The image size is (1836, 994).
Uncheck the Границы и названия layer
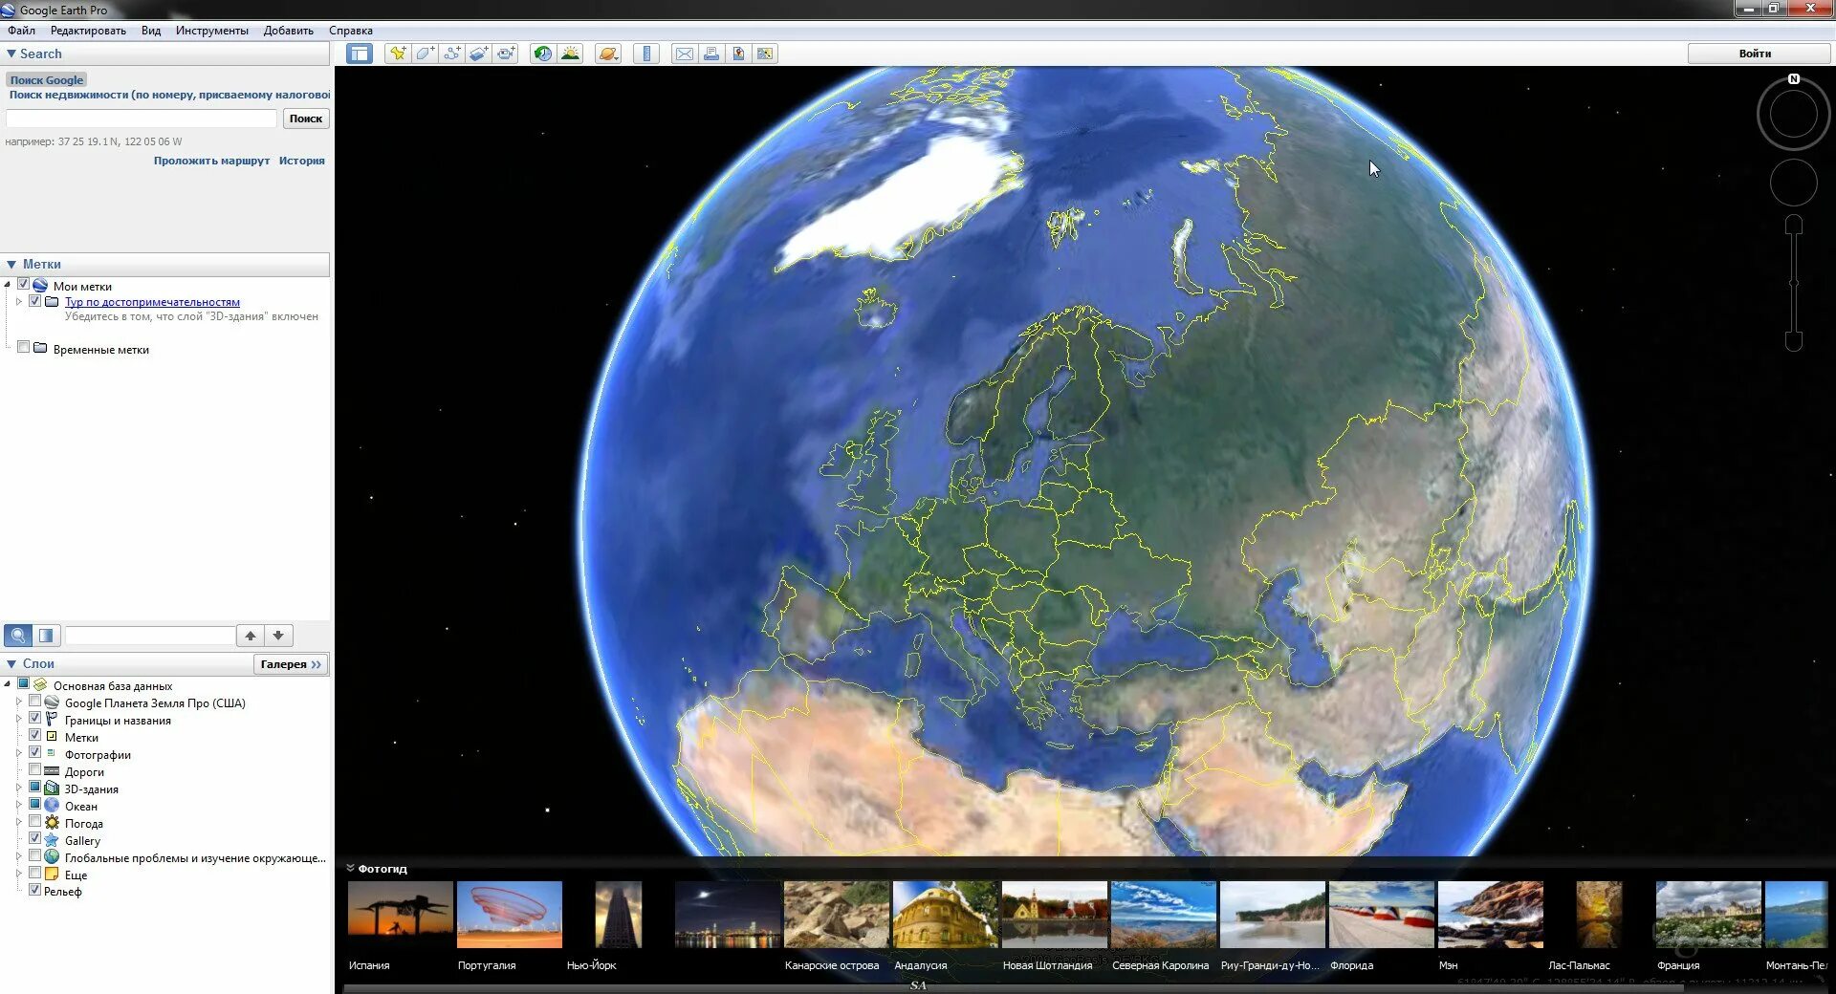(x=35, y=719)
